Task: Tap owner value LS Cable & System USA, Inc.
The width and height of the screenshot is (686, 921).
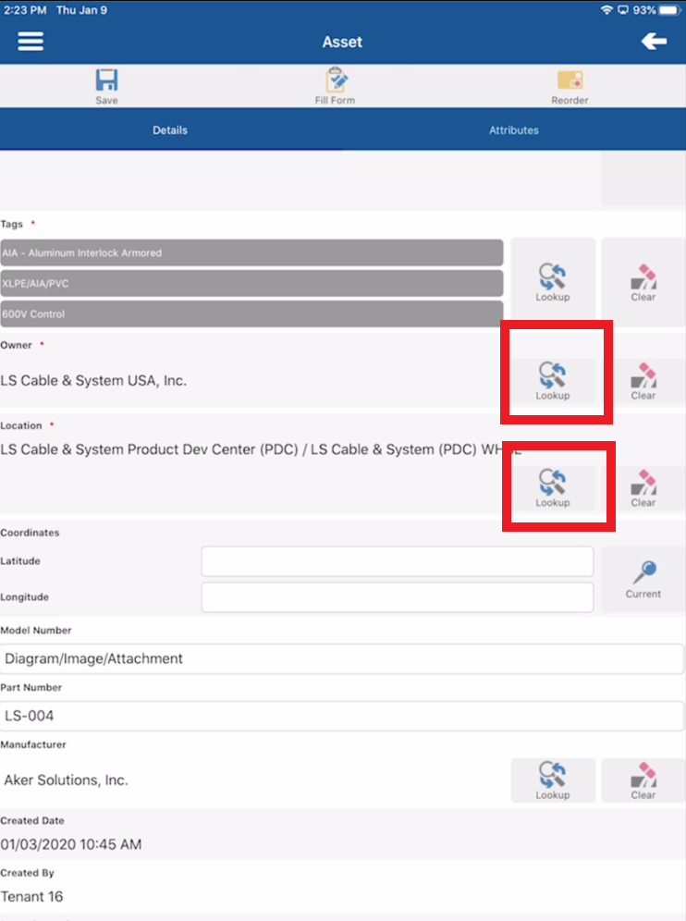Action: [93, 381]
